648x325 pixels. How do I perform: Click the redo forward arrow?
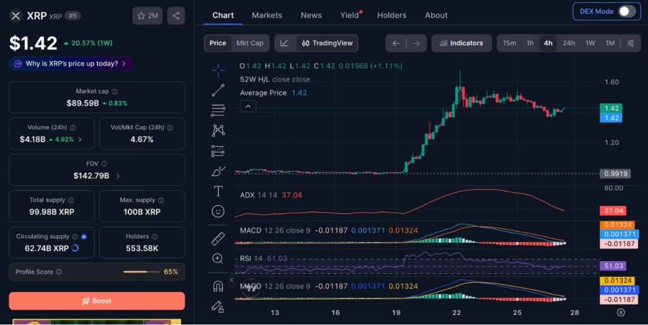coord(416,44)
